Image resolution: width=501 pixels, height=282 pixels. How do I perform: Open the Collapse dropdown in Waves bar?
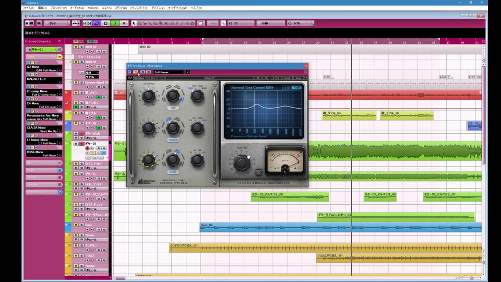click(x=140, y=78)
